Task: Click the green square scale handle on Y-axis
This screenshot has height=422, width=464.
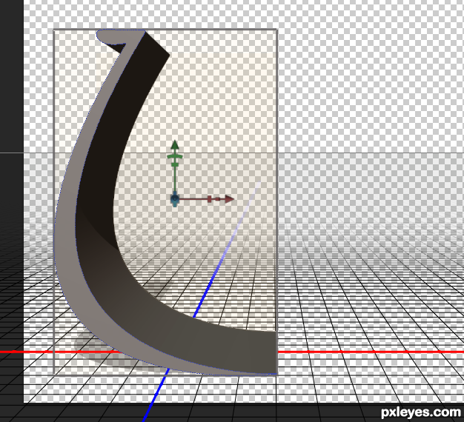Action: [x=175, y=164]
